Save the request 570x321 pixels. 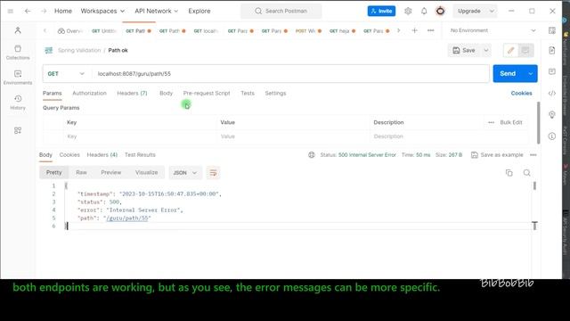[x=464, y=50]
